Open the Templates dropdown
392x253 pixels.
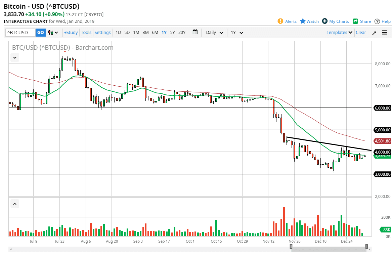(x=340, y=33)
